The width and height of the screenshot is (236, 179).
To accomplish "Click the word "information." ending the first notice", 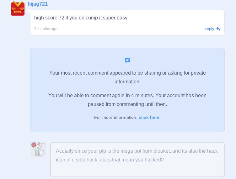I will [127, 82].
